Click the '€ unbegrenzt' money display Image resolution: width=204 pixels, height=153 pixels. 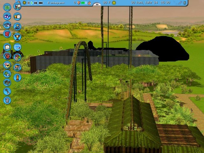tap(56, 3)
